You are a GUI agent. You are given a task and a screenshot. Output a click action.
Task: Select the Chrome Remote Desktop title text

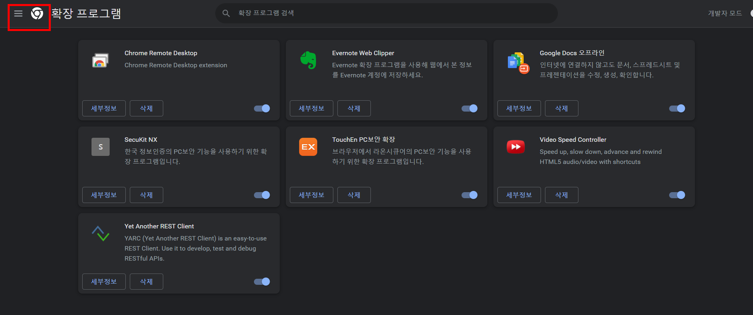click(161, 53)
